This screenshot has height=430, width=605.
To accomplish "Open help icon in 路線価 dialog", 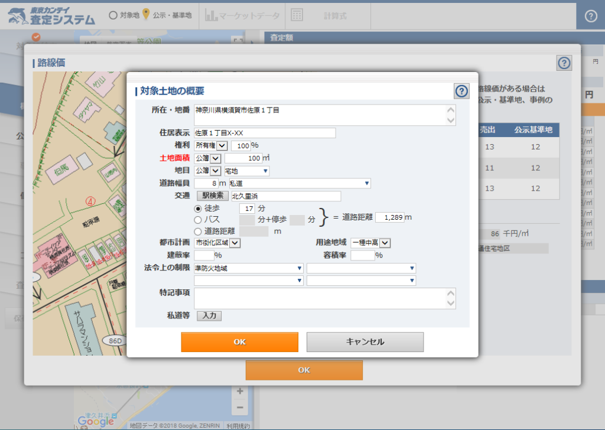I will point(564,63).
